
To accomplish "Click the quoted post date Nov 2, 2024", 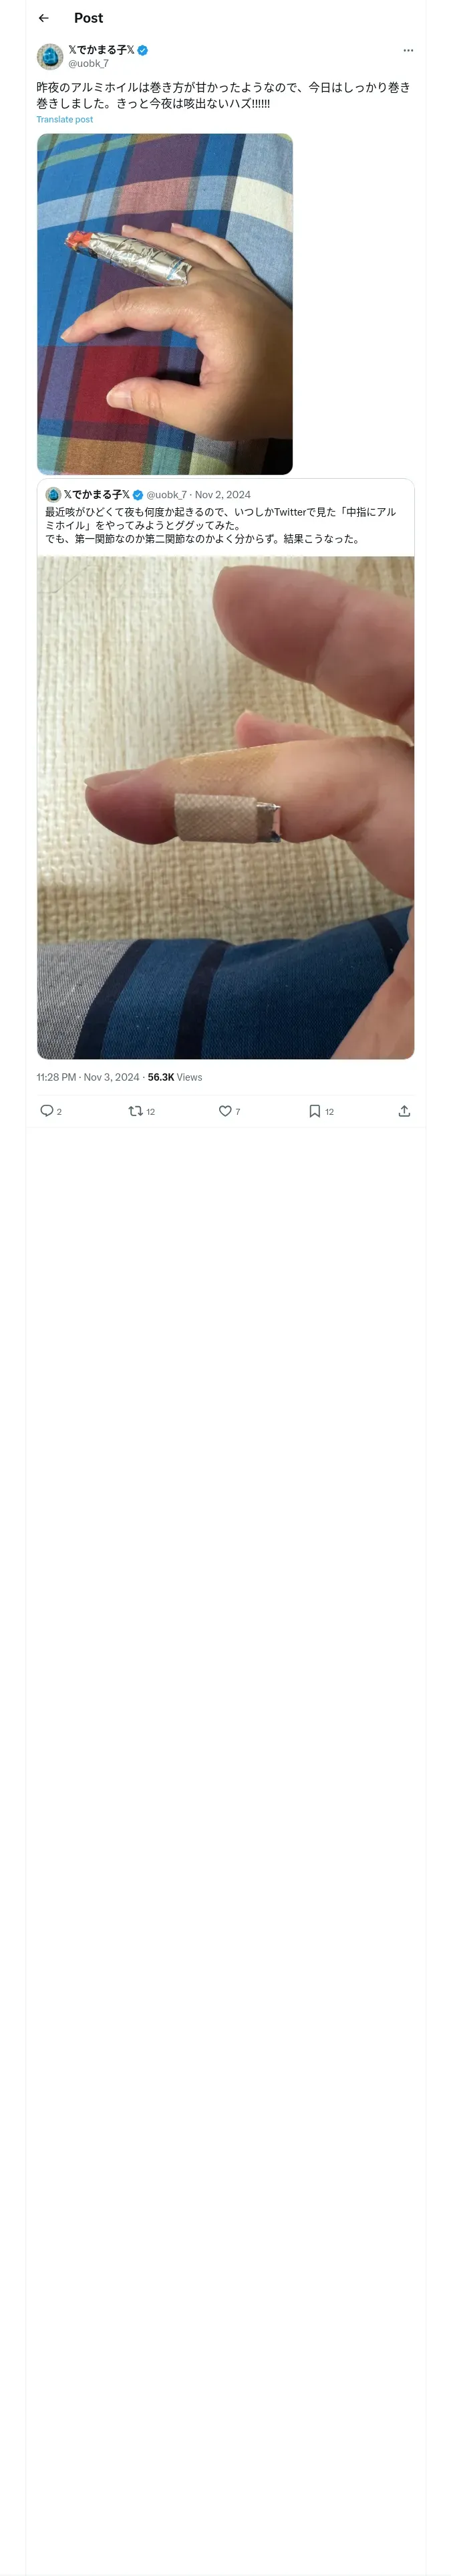I will click(223, 495).
